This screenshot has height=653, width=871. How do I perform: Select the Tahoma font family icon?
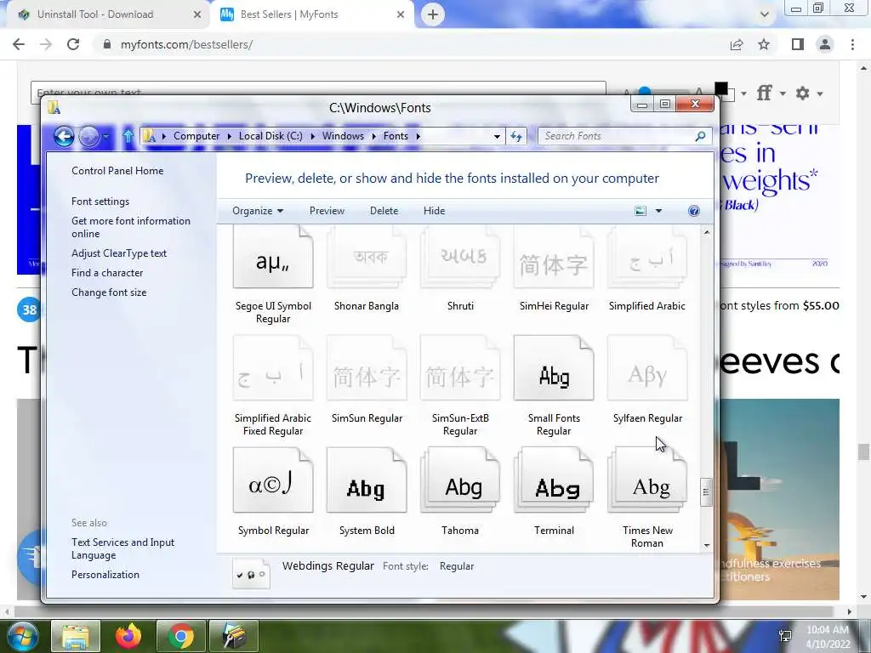coord(460,480)
